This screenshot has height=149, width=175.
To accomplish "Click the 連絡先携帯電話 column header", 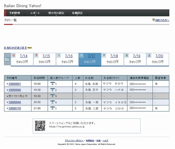I will tap(140, 78).
